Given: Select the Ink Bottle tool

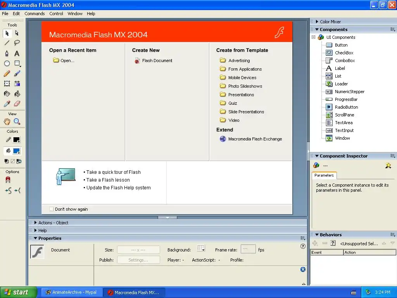Looking at the screenshot, I should pyautogui.click(x=7, y=94).
